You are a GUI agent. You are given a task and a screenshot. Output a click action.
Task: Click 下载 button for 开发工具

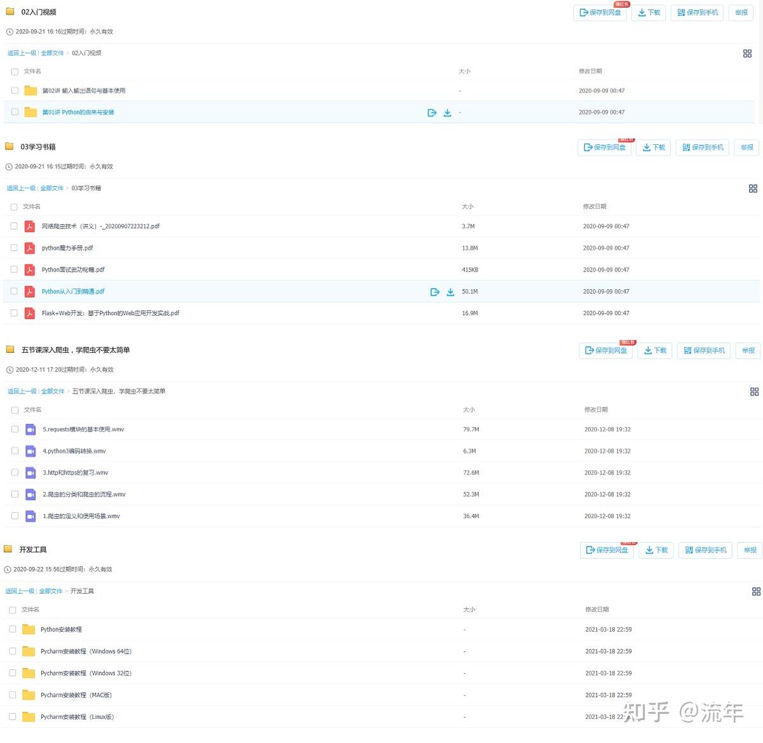click(x=656, y=550)
